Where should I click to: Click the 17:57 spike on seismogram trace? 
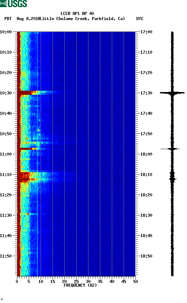pyautogui.click(x=170, y=149)
